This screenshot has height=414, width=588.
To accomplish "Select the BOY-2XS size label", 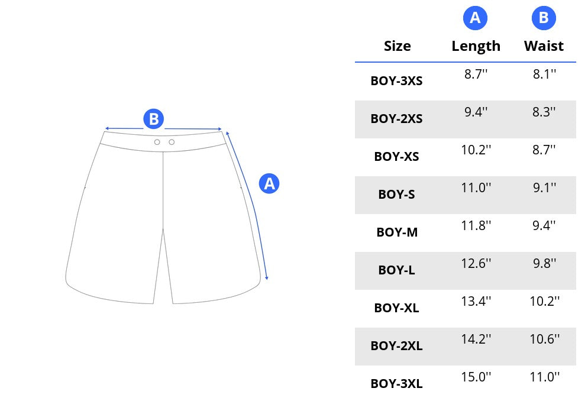I will click(396, 118).
